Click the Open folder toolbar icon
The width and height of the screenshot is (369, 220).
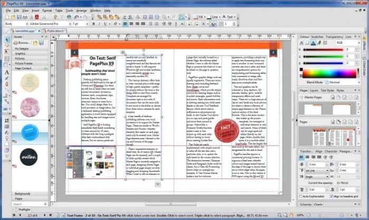tap(13, 17)
